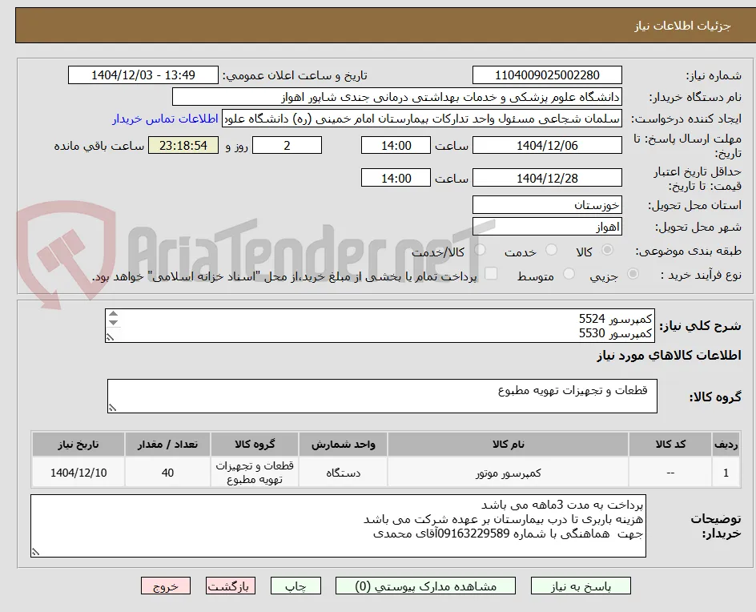Open اطلاعات تماس خریدار link
Screen dimensions: 756x612
[165, 119]
